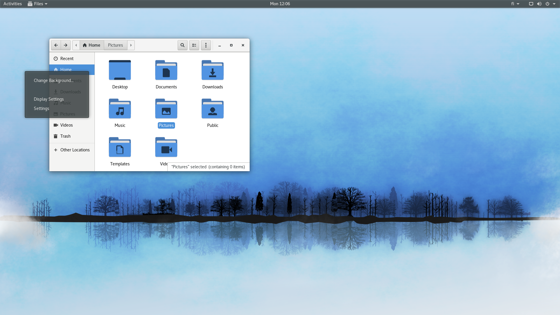The width and height of the screenshot is (560, 315).
Task: Click the Recent clock icon
Action: pyautogui.click(x=56, y=59)
